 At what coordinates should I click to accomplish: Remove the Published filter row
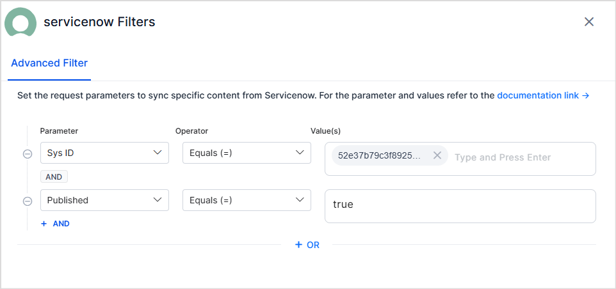tap(28, 201)
